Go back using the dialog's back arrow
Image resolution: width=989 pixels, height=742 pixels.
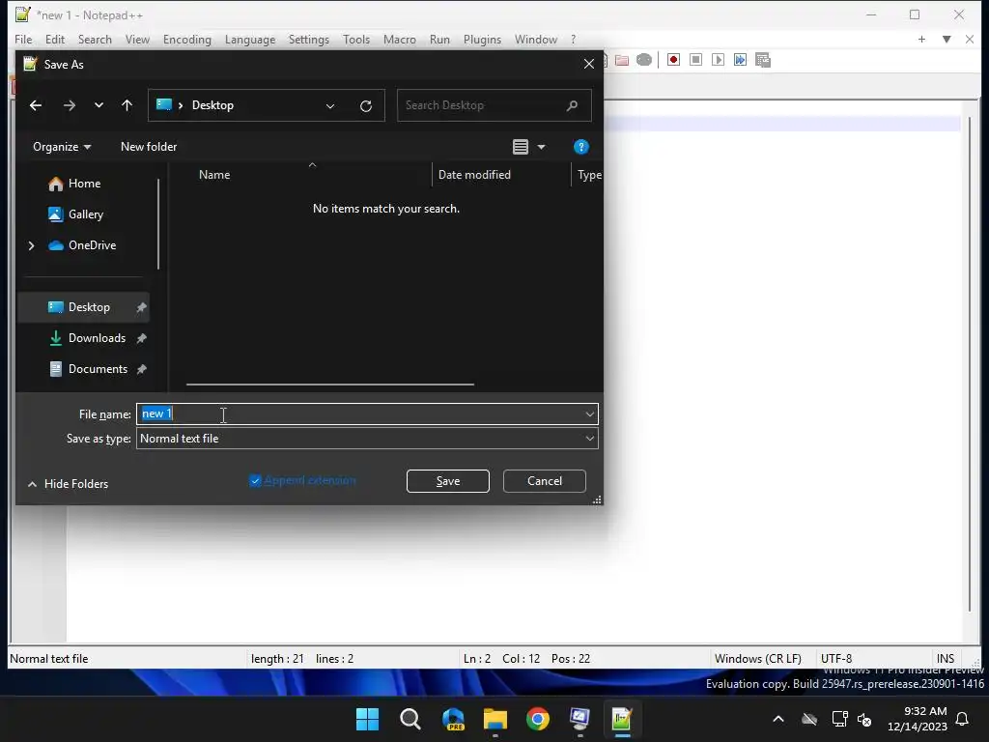[36, 105]
